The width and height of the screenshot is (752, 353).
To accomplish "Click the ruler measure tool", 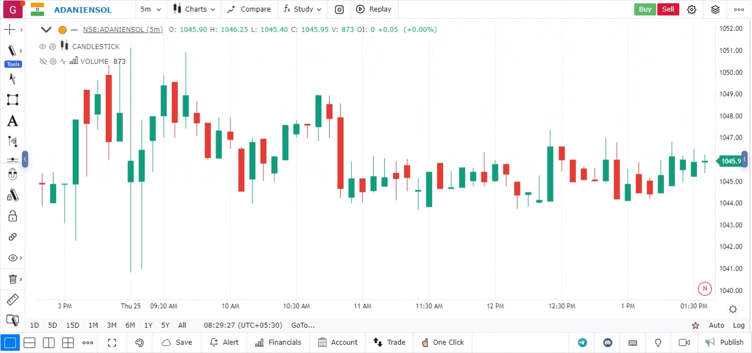I will coord(12,300).
